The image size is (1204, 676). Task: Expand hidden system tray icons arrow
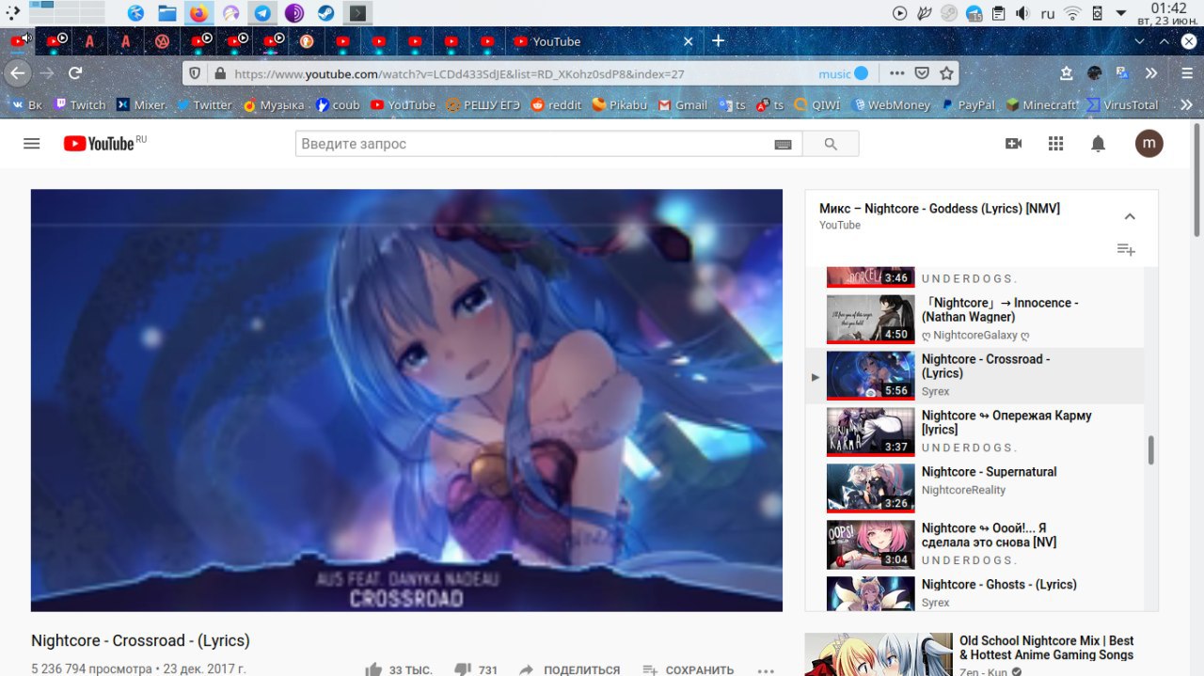pos(1121,13)
